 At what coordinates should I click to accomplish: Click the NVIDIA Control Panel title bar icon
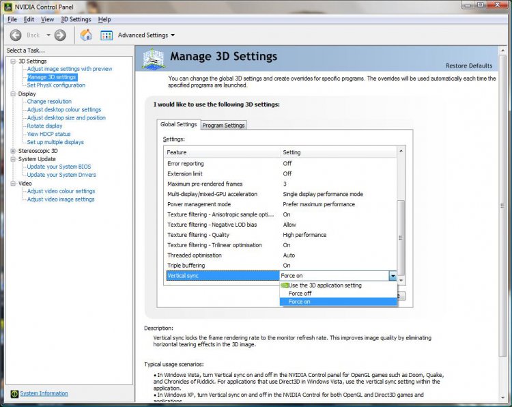[8, 7]
